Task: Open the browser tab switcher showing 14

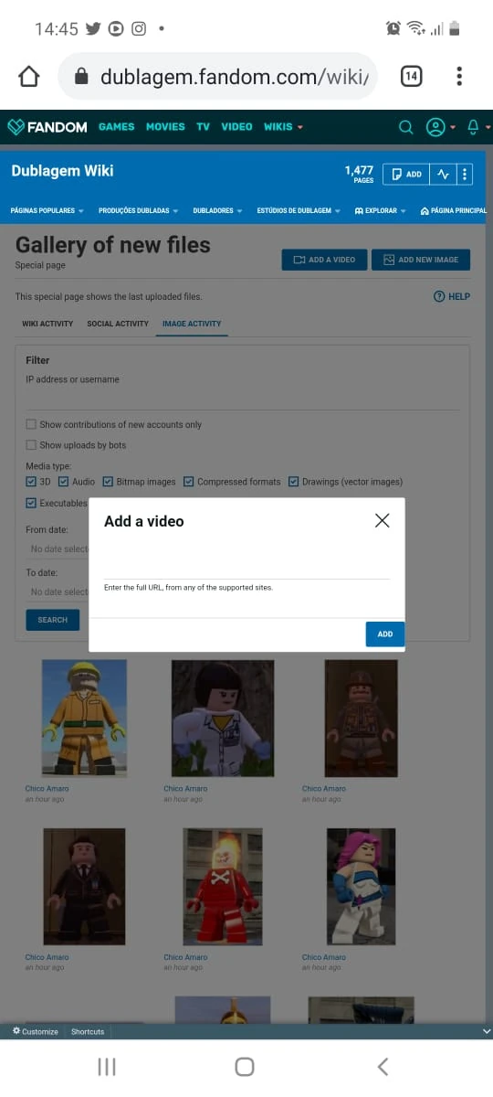Action: 412,77
